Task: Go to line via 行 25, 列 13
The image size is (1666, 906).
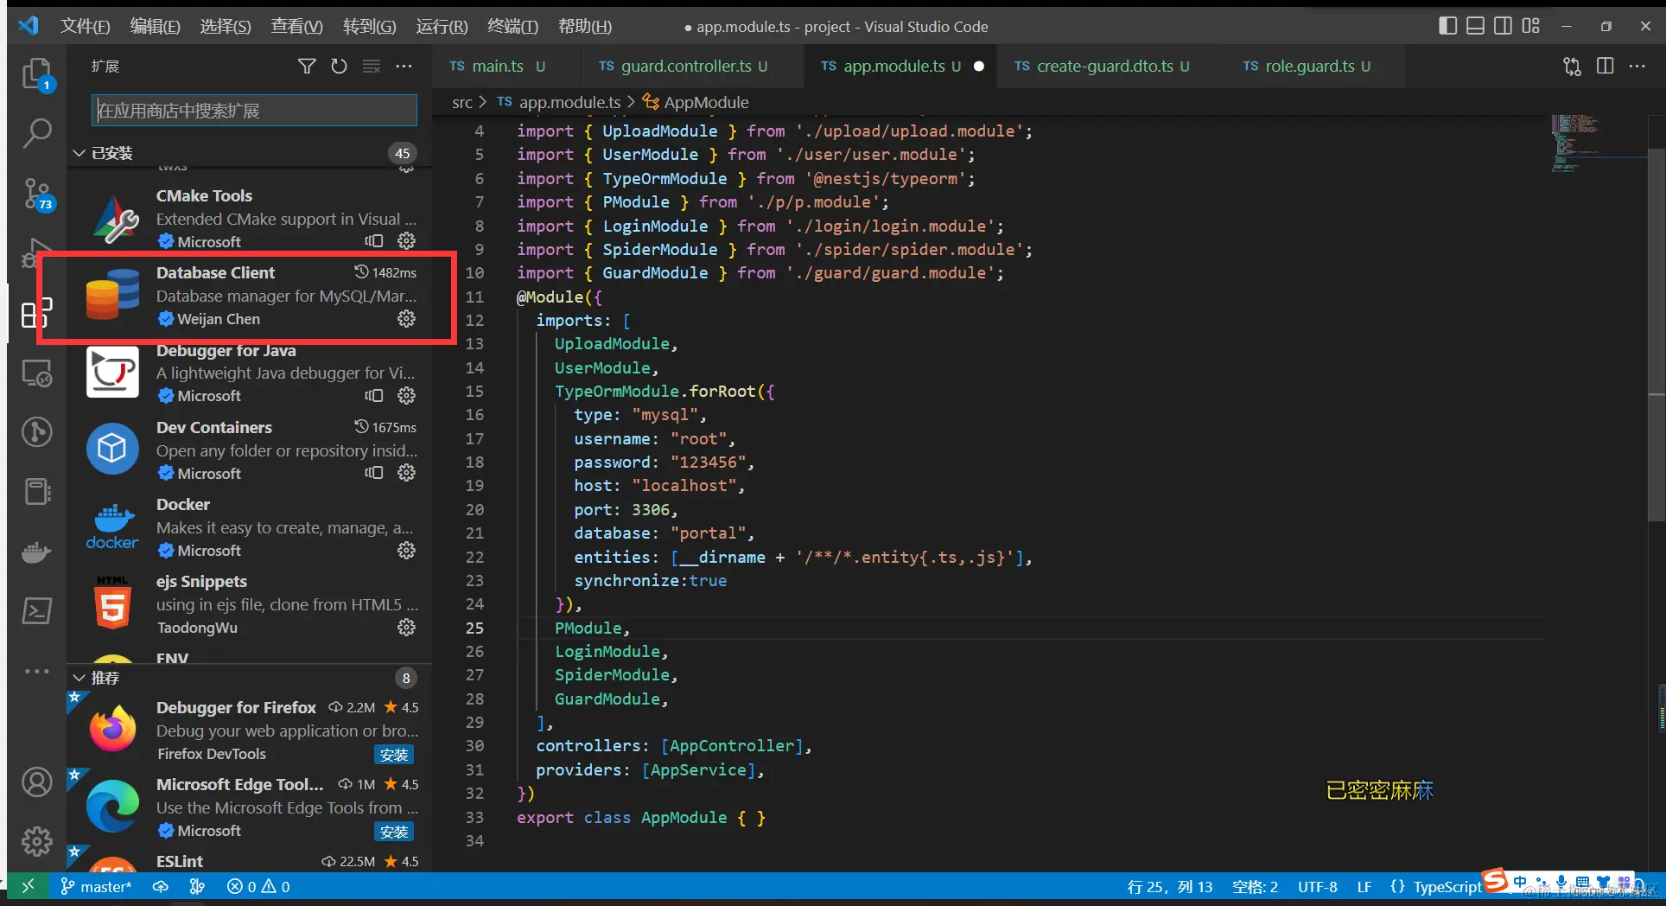Action: click(x=1170, y=886)
